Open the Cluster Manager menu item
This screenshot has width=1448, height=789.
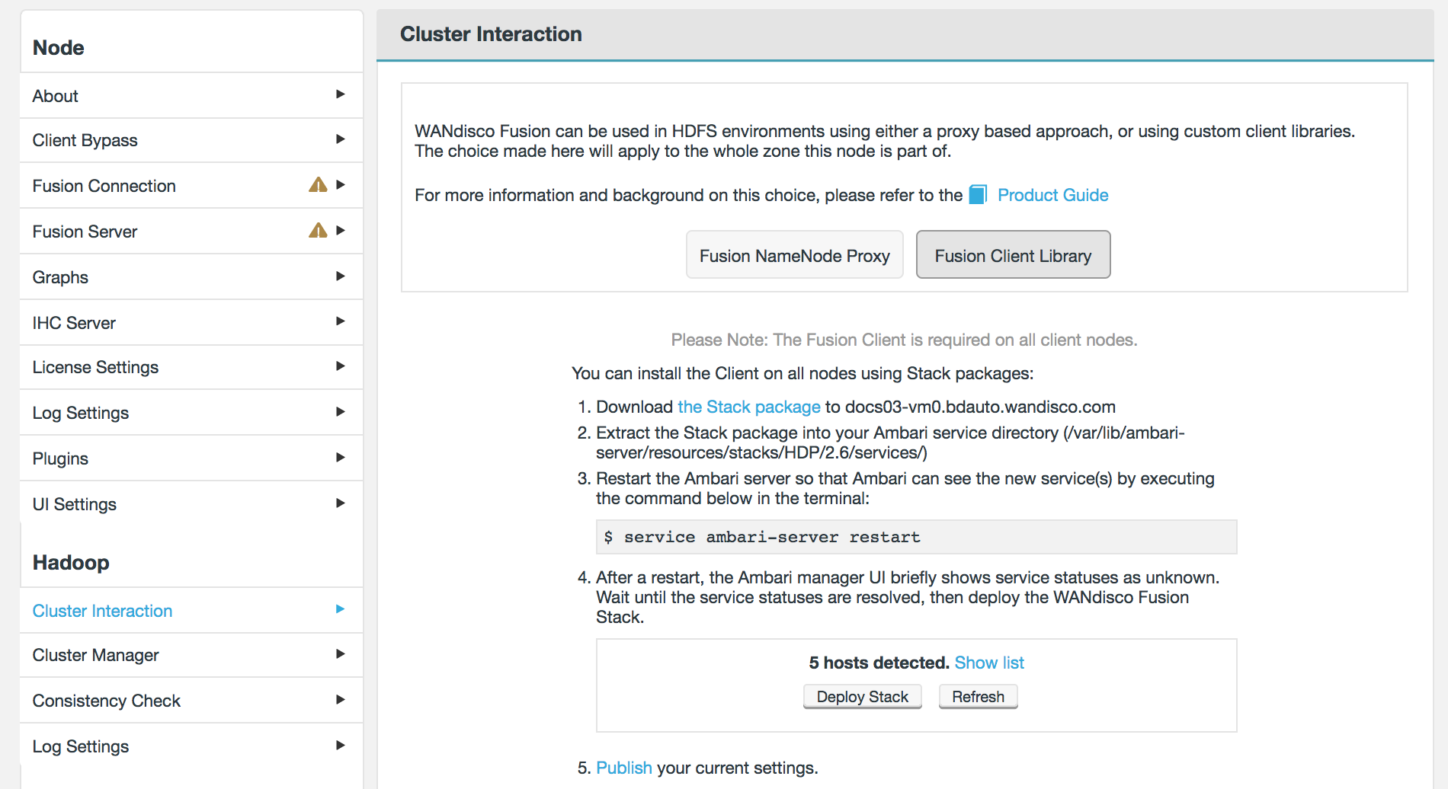click(96, 655)
